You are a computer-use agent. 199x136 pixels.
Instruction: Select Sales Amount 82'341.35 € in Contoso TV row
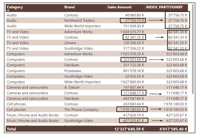tap(134, 37)
